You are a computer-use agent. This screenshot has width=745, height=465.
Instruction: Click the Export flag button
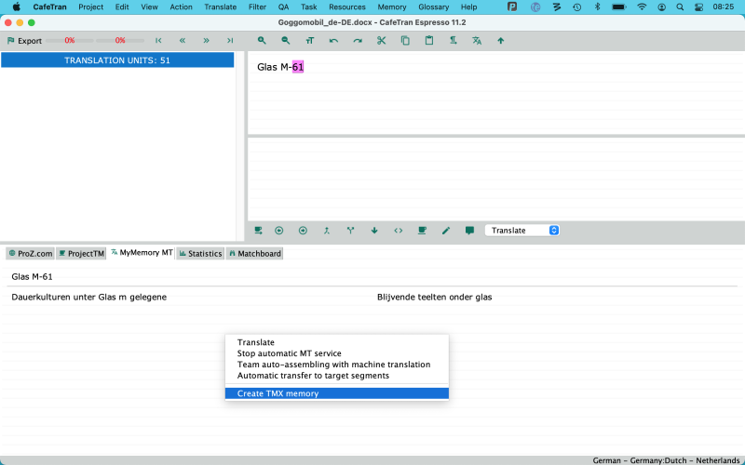(x=24, y=41)
